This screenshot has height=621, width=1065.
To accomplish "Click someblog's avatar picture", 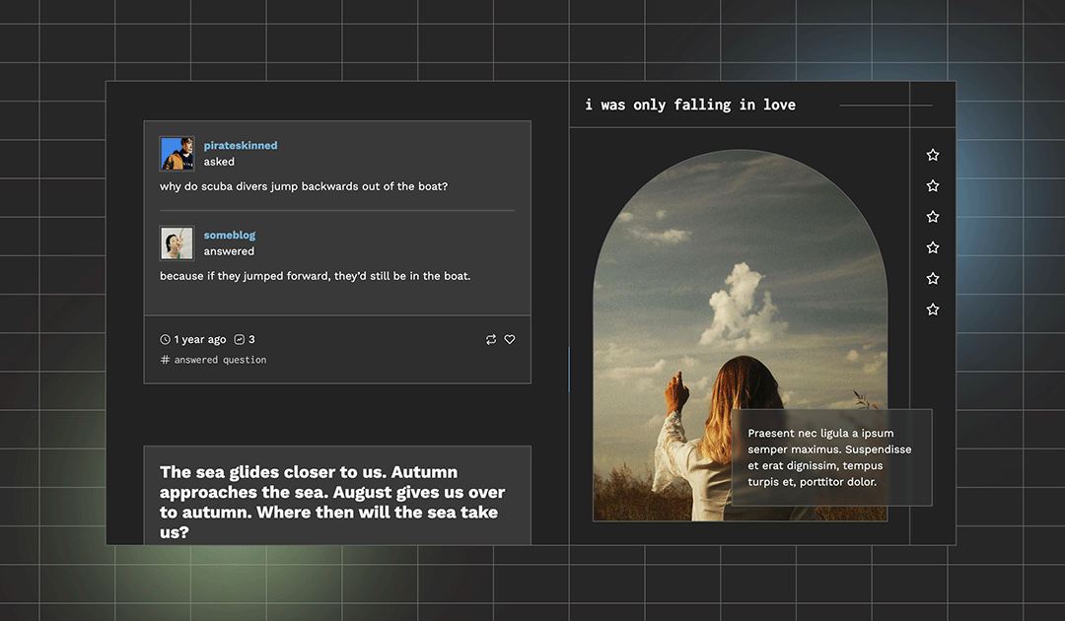I will pyautogui.click(x=177, y=243).
